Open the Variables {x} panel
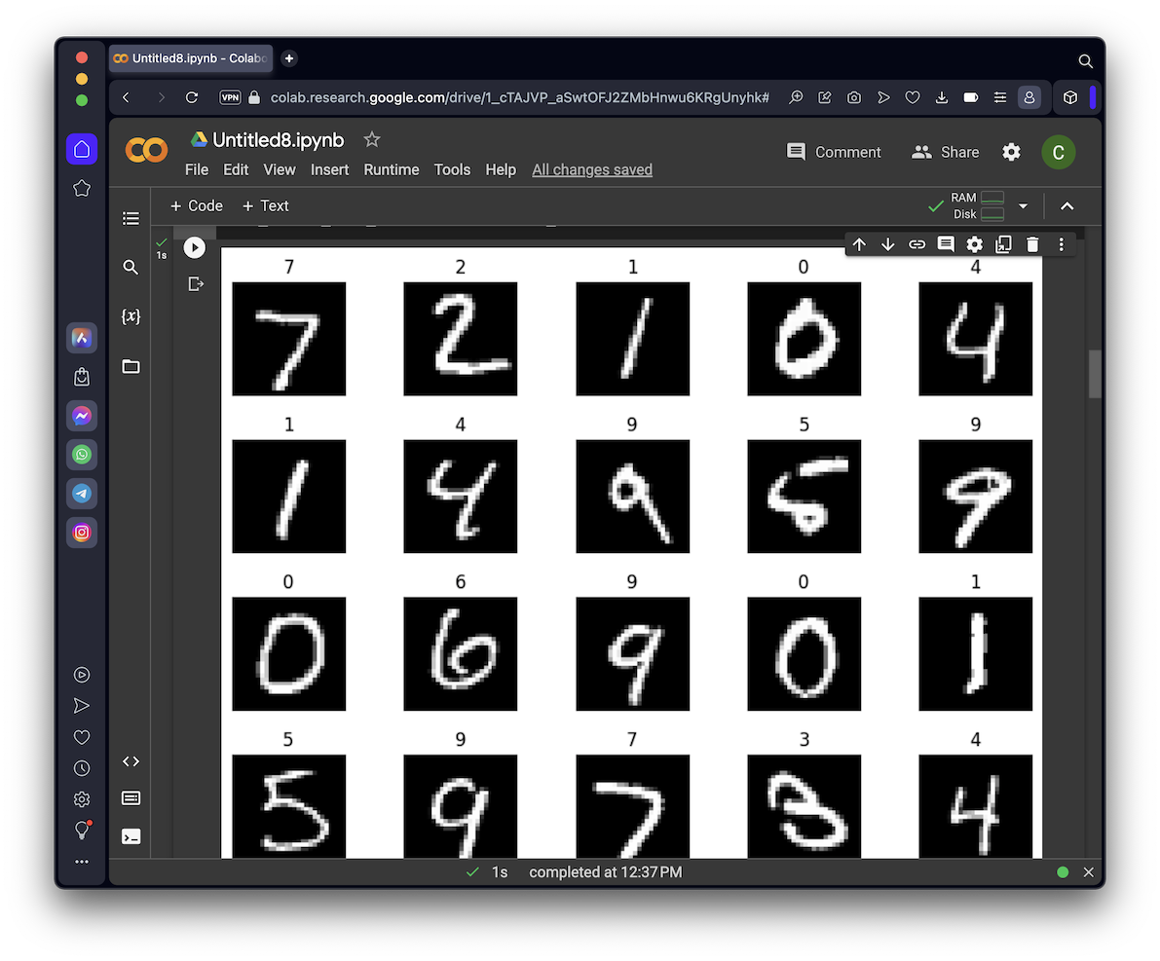The width and height of the screenshot is (1160, 961). (x=131, y=316)
